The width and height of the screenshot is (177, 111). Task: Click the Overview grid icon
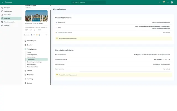click(25, 45)
